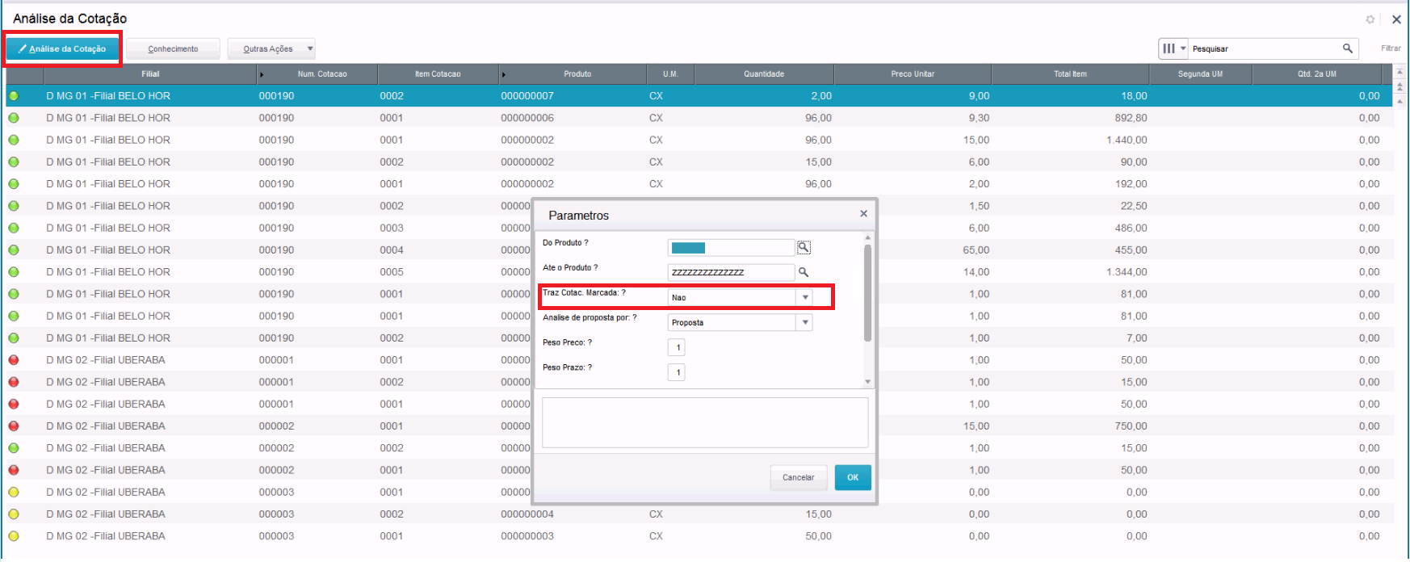1410x562 pixels.
Task: Open the gear settings icon at top right
Action: click(1370, 19)
